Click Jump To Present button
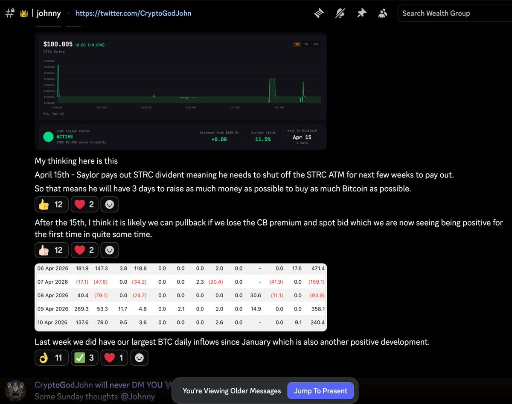This screenshot has width=512, height=404. 320,391
